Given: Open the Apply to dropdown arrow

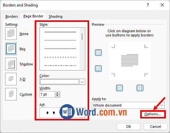Looking at the screenshot, I should tap(162, 105).
